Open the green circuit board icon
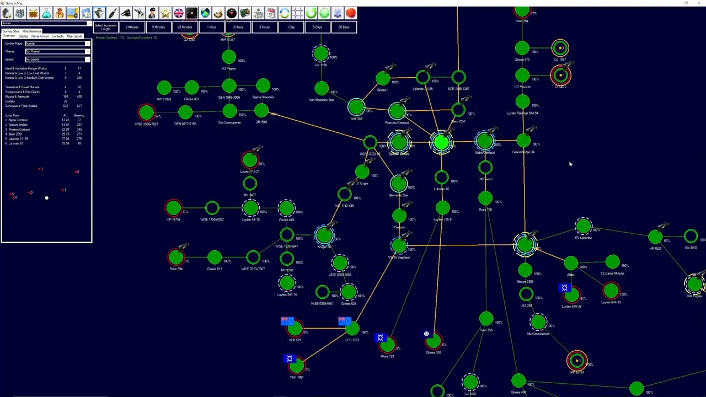The image size is (706, 397). (x=245, y=13)
